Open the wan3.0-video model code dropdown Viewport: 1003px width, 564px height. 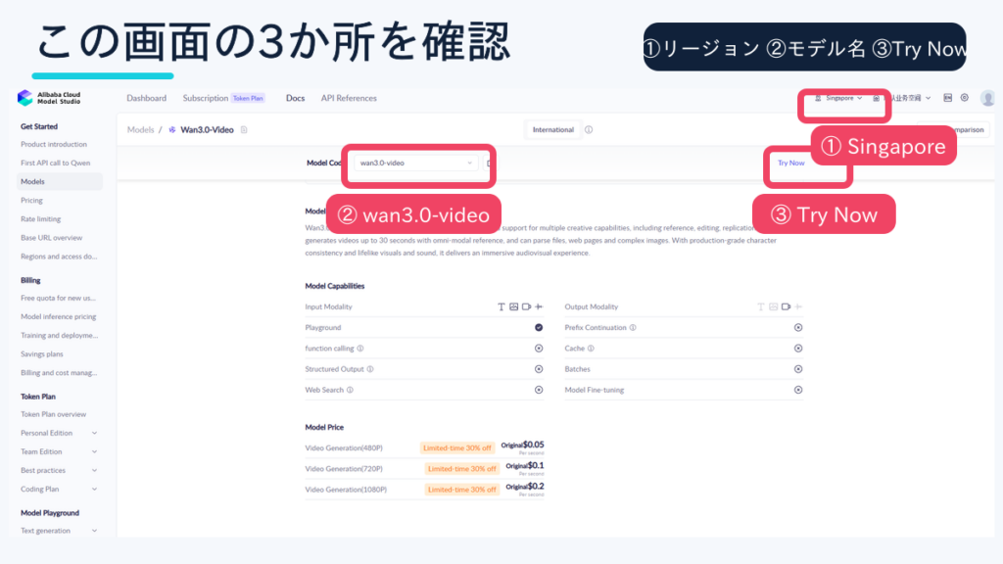pos(415,164)
